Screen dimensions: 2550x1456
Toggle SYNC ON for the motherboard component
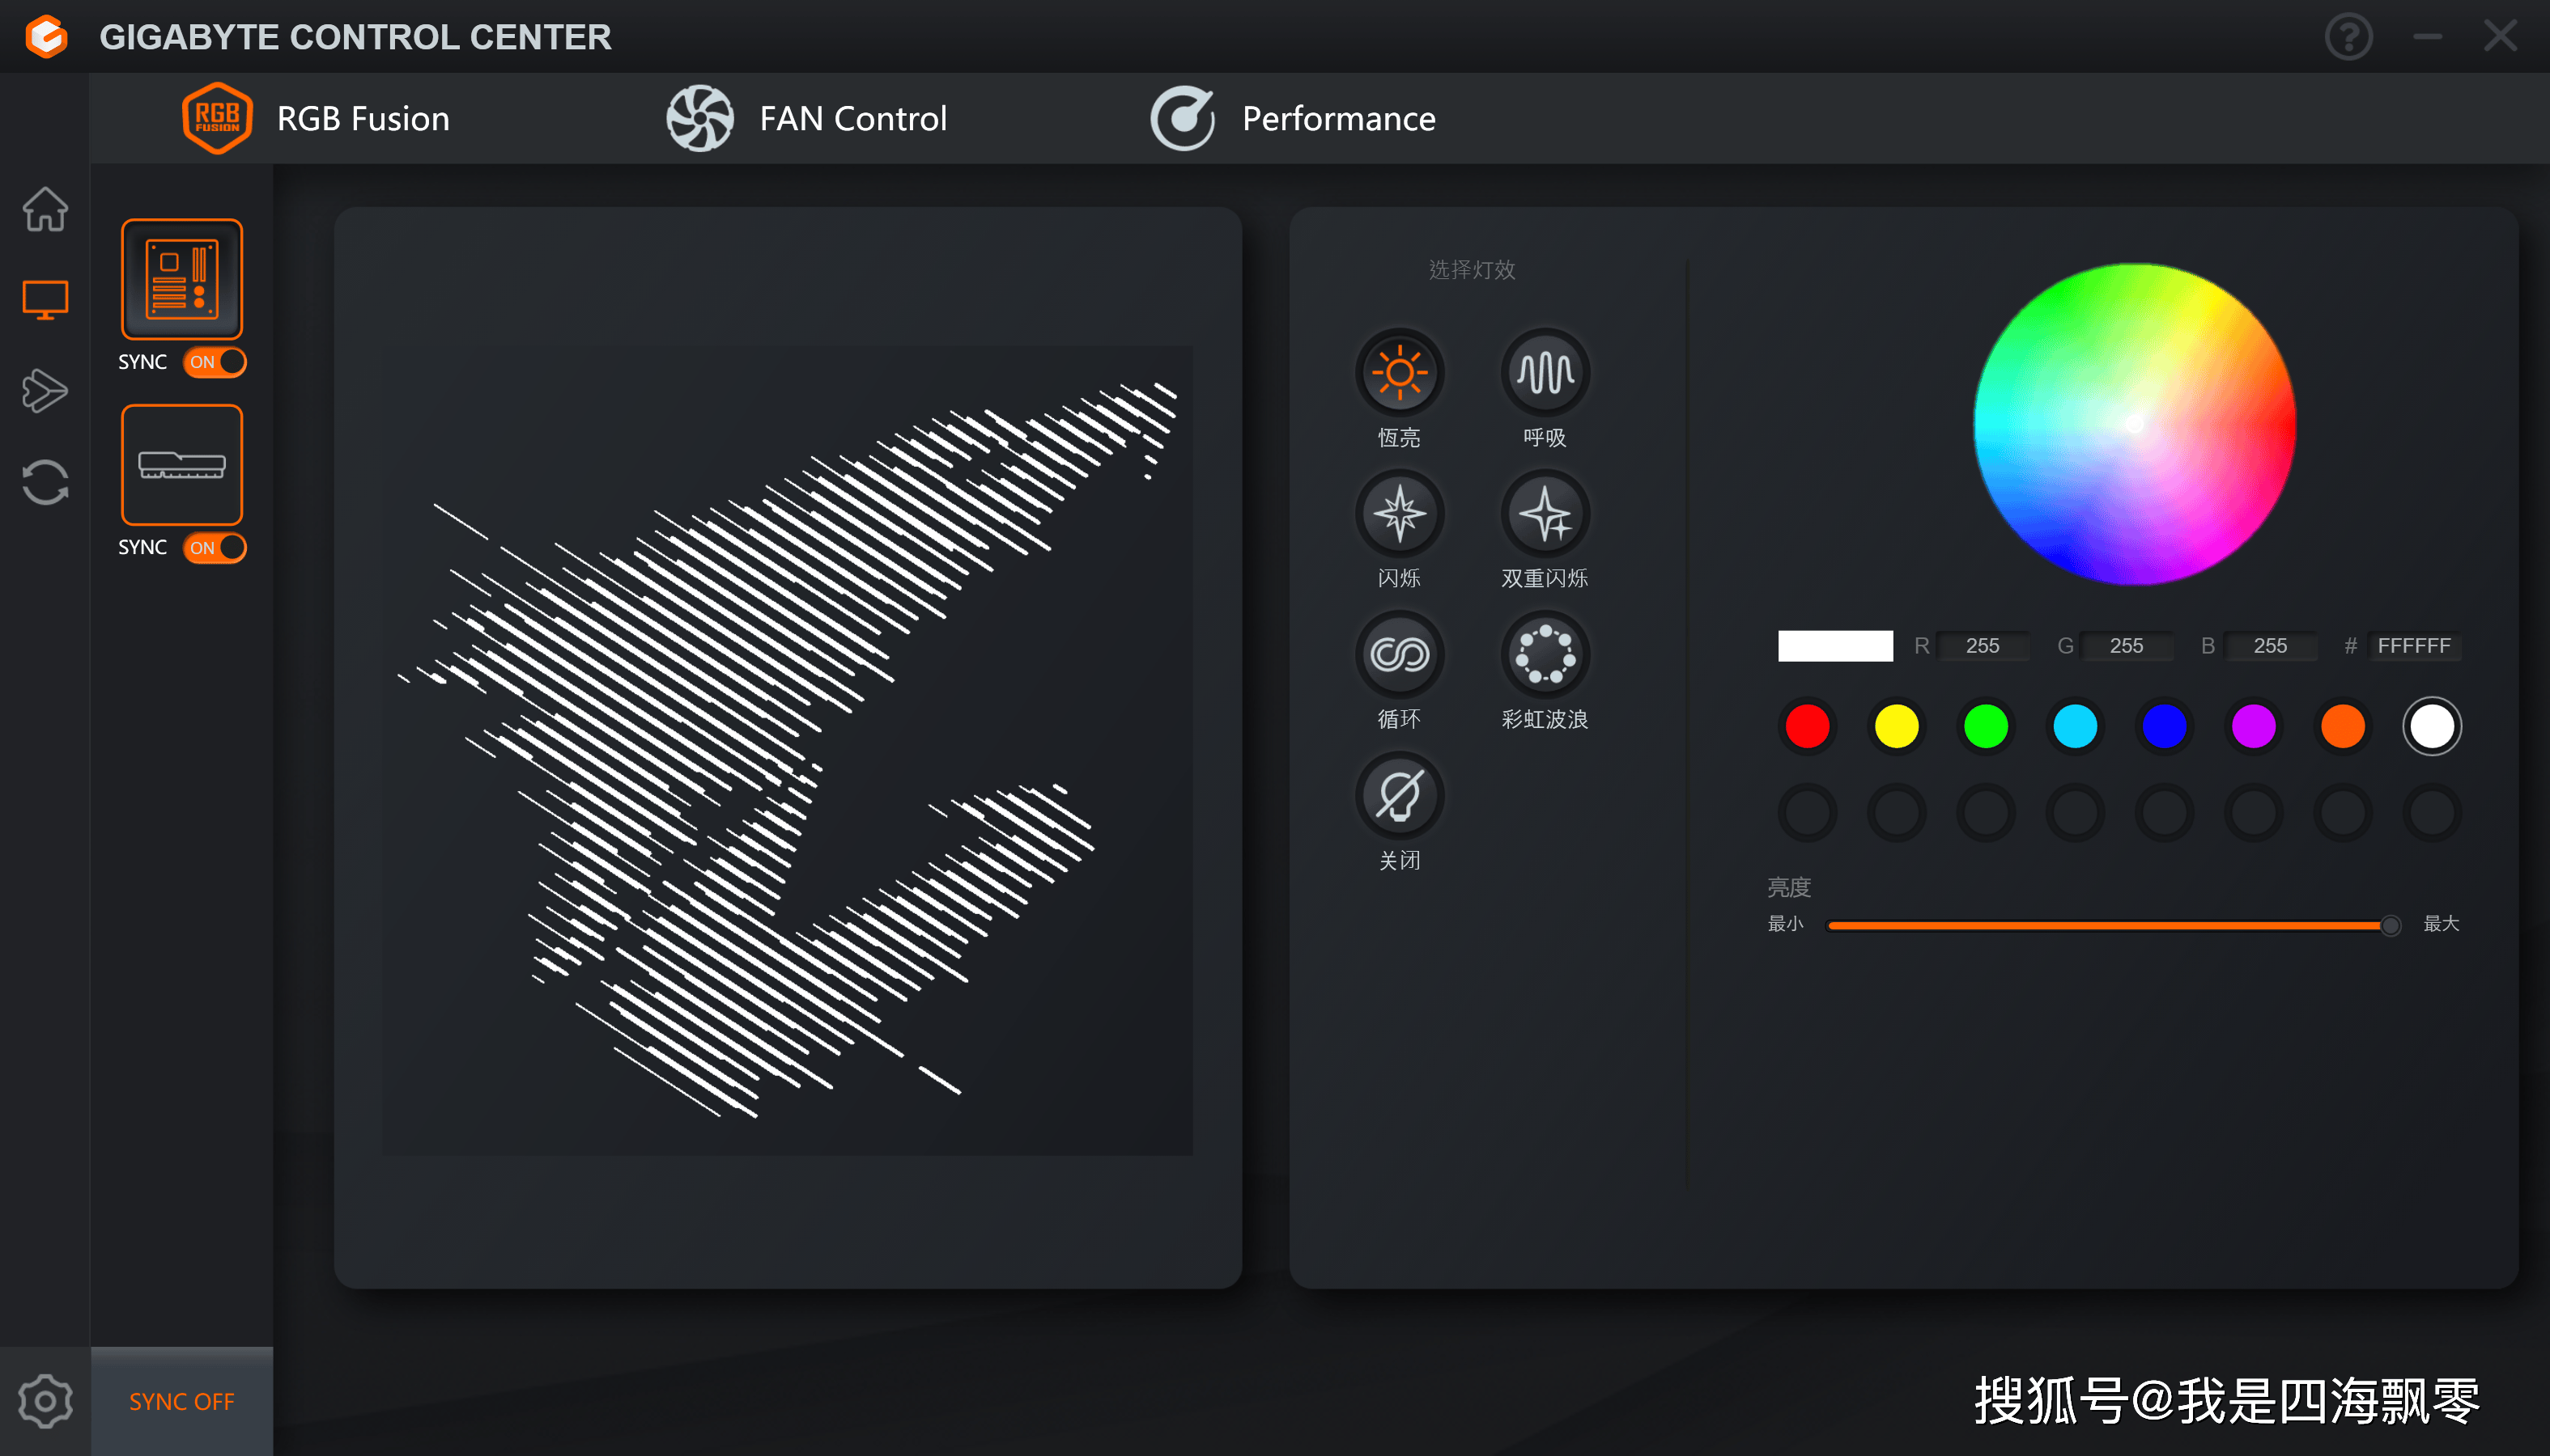[x=214, y=362]
